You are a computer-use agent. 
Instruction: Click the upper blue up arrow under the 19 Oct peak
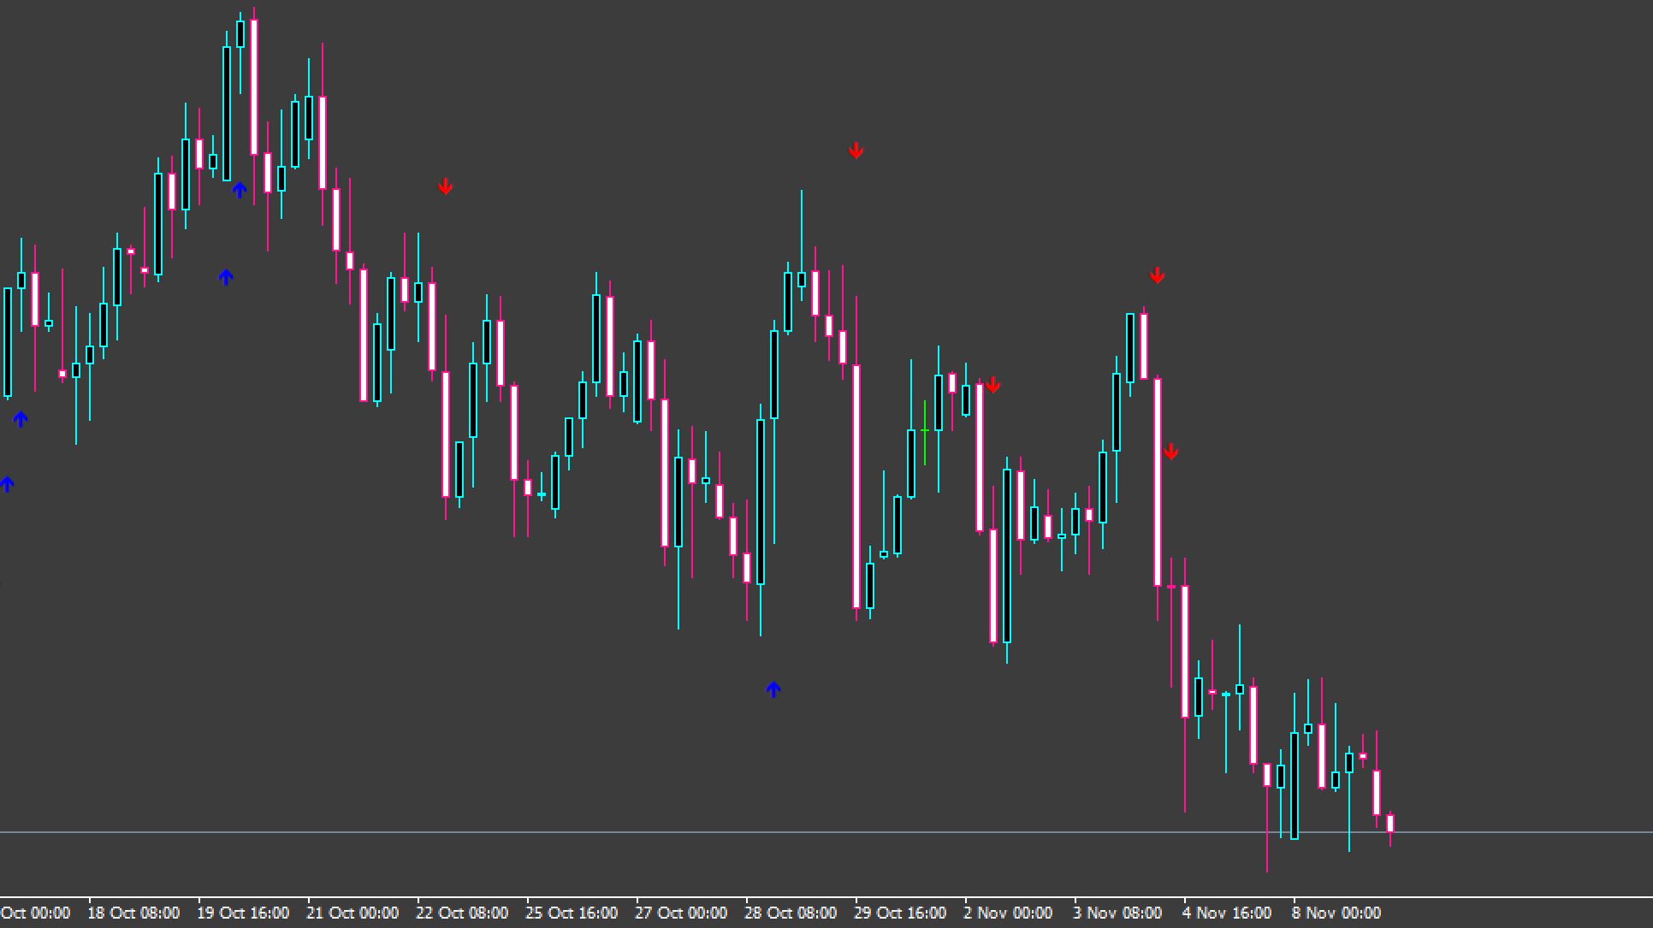coord(240,190)
